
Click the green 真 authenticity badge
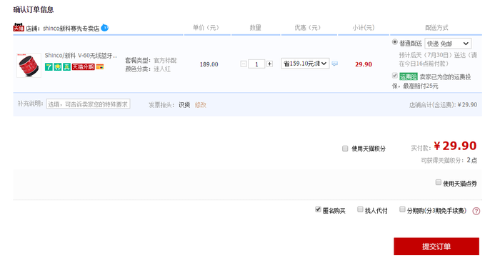pyautogui.click(x=66, y=66)
